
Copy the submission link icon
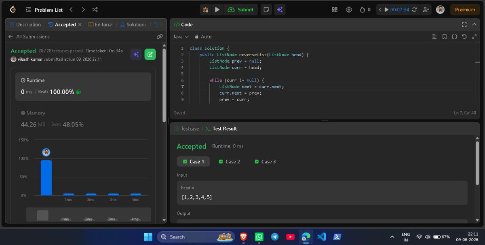tap(160, 36)
